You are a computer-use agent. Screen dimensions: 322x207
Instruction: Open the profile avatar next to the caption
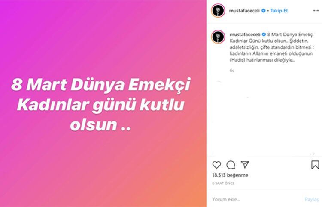218,37
